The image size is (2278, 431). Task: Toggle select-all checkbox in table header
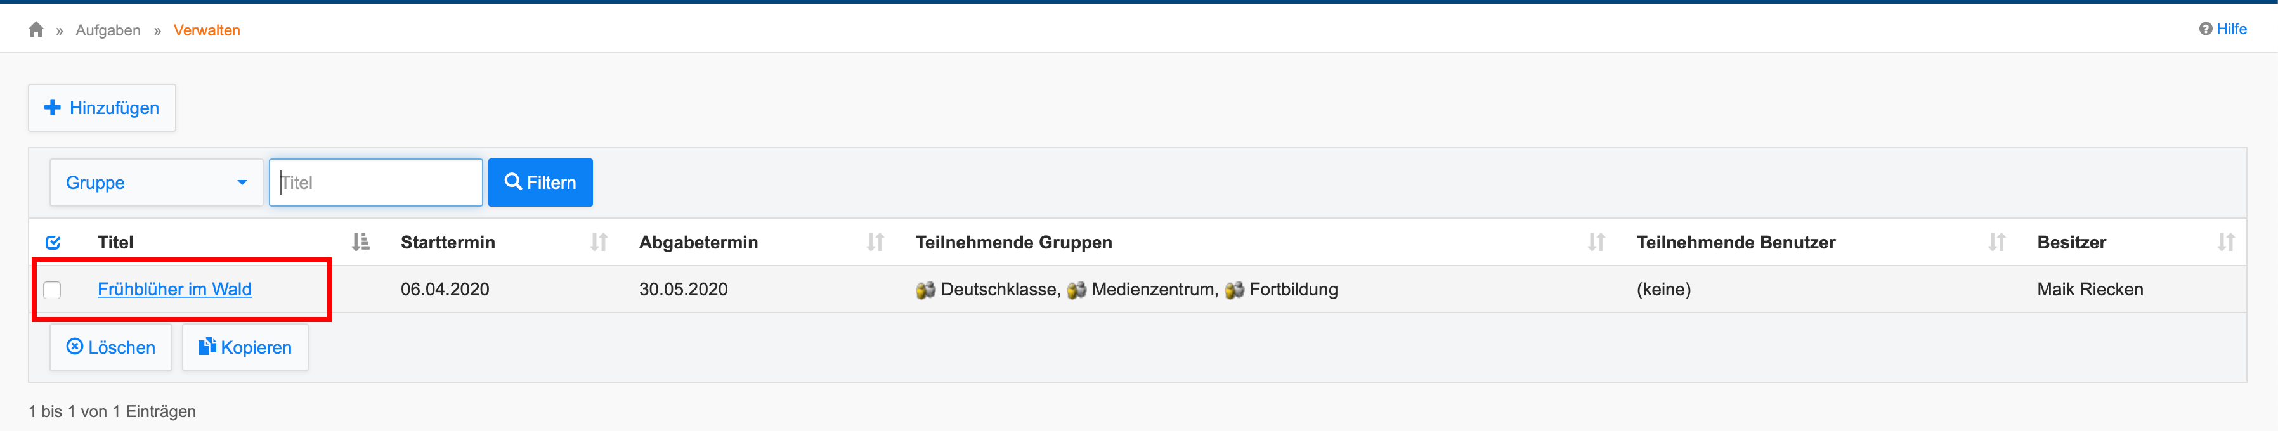point(53,243)
